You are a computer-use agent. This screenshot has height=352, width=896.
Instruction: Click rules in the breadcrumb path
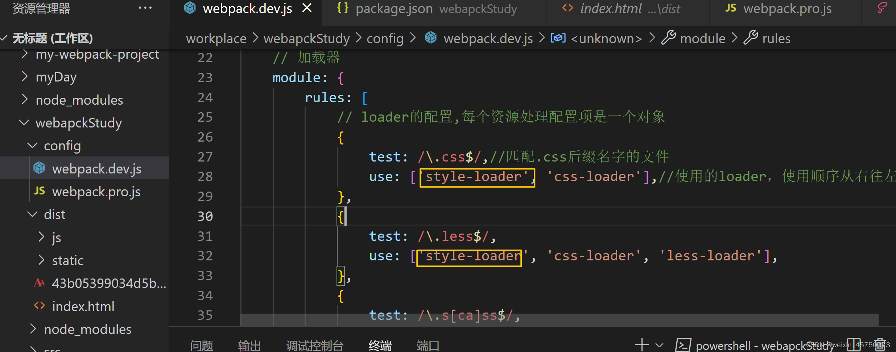777,38
